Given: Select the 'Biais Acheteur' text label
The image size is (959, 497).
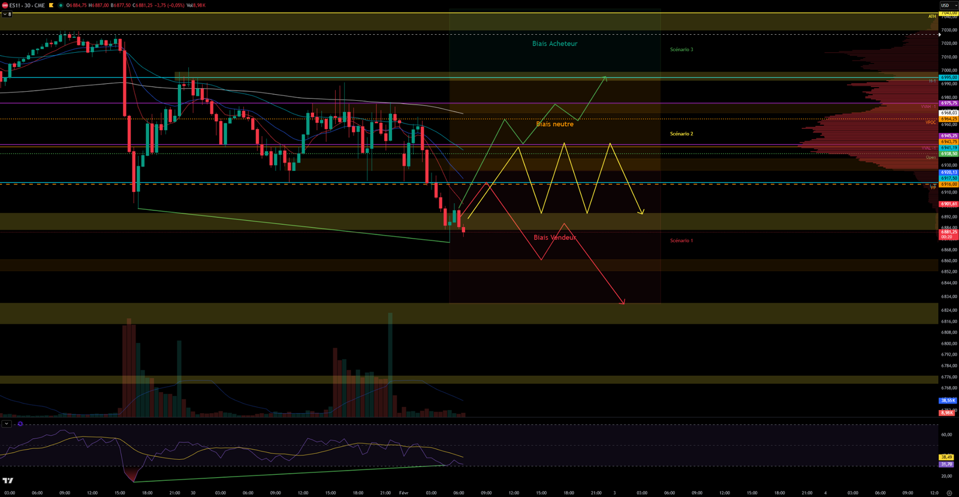Looking at the screenshot, I should pos(554,44).
